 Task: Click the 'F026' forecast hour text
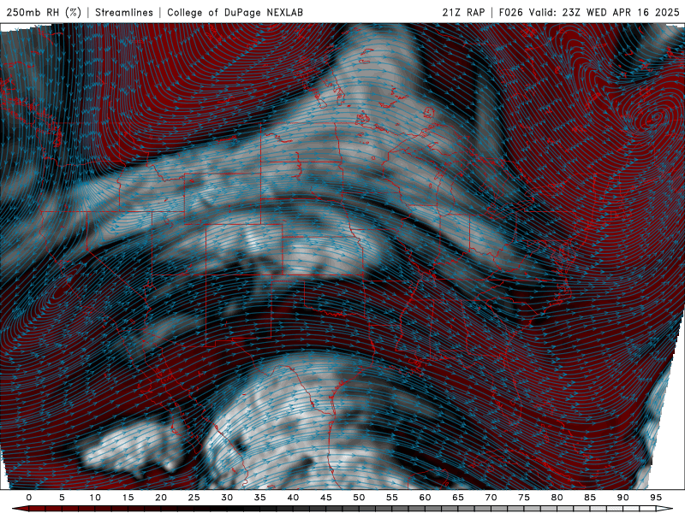[x=510, y=12]
